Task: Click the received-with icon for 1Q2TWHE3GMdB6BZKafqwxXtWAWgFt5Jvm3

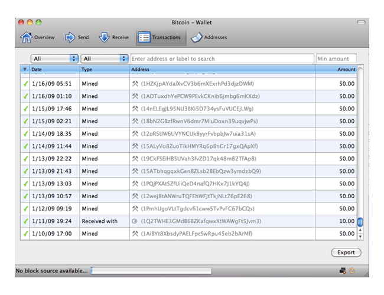Action: [135, 221]
